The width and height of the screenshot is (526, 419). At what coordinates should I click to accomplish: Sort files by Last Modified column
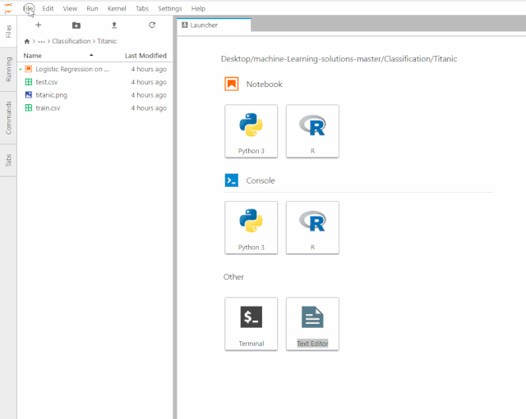tap(145, 56)
